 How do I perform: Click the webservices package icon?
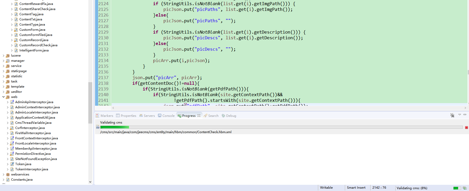pyautogui.click(x=8, y=174)
